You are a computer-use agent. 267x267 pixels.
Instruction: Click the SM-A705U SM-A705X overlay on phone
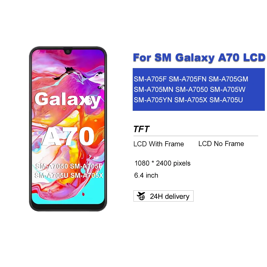69,175
